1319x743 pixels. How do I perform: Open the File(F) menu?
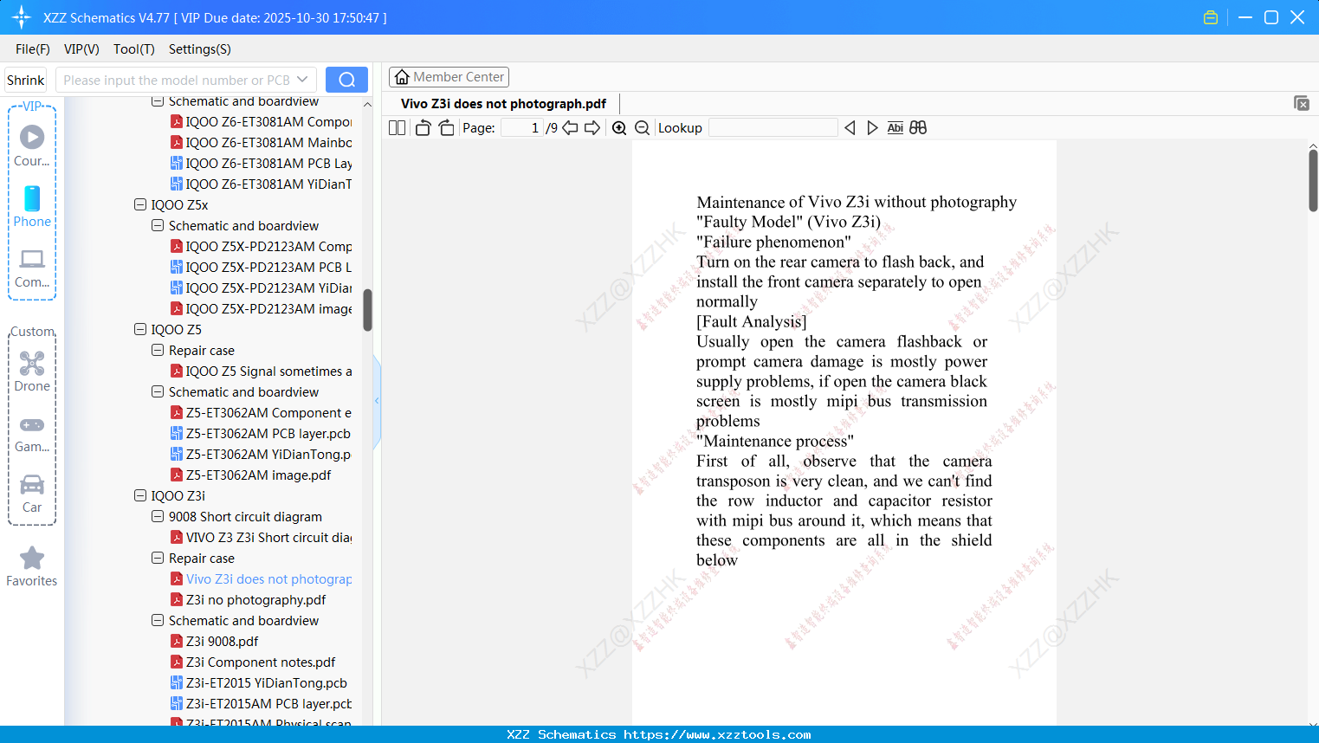(33, 49)
